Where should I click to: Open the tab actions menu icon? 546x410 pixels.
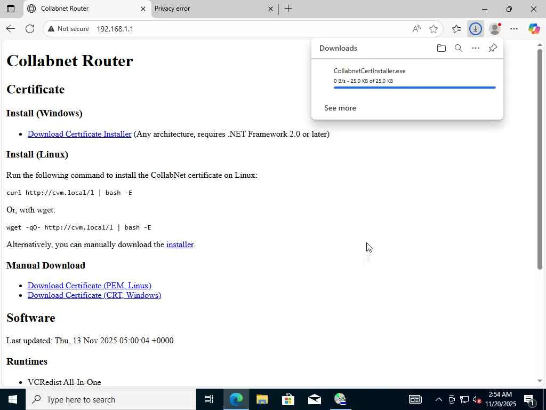(x=11, y=9)
